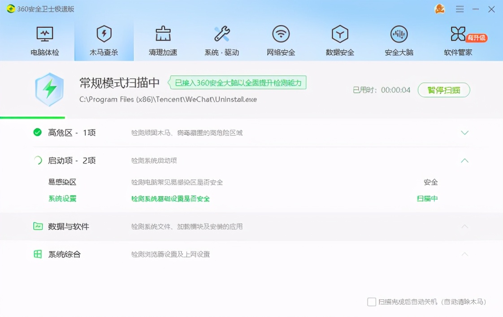The height and width of the screenshot is (317, 503).
Task: Click the spinning scan indicator next to 启动项
Action: click(x=38, y=161)
